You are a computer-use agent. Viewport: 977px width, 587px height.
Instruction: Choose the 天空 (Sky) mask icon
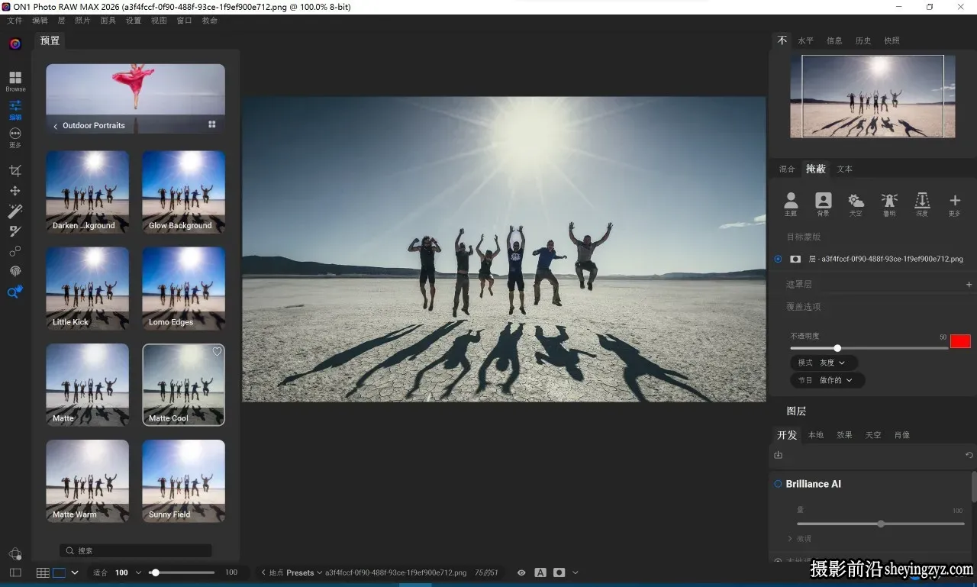pyautogui.click(x=856, y=204)
